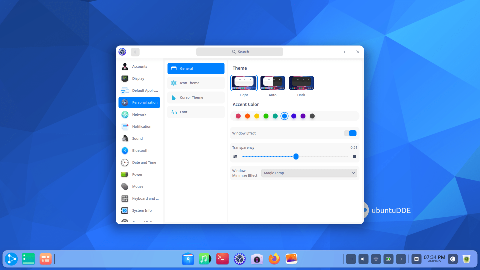Choose the green accent color
The height and width of the screenshot is (270, 480).
pos(266,116)
